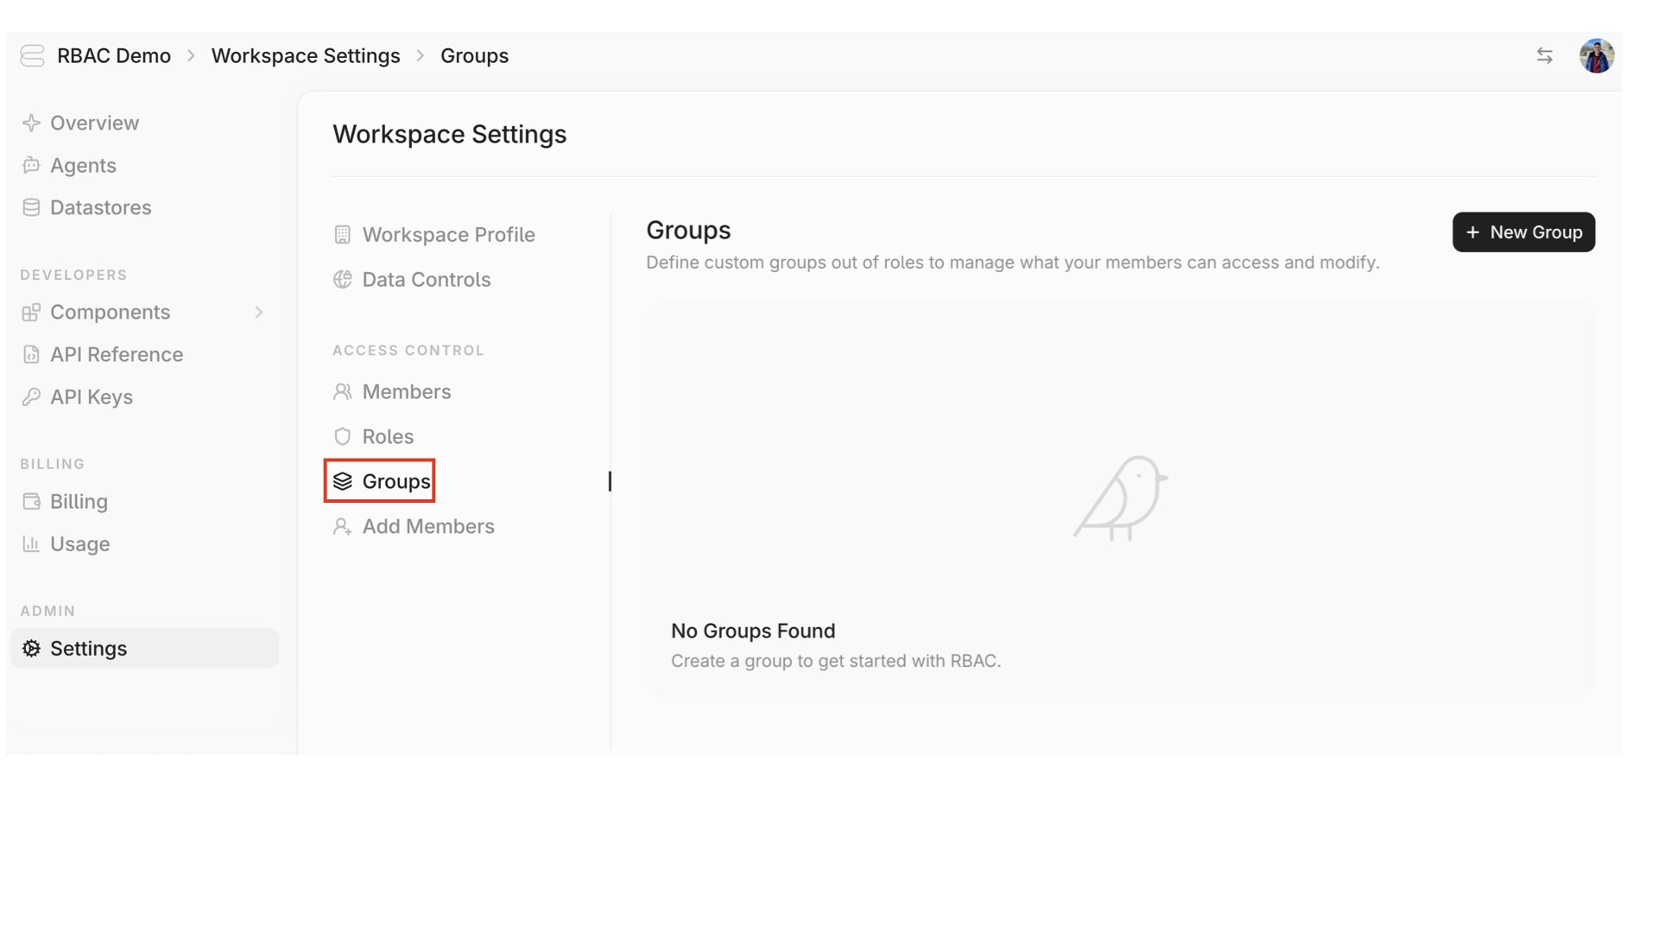The width and height of the screenshot is (1658, 933).
Task: Select Settings in the Admin section
Action: coord(88,648)
